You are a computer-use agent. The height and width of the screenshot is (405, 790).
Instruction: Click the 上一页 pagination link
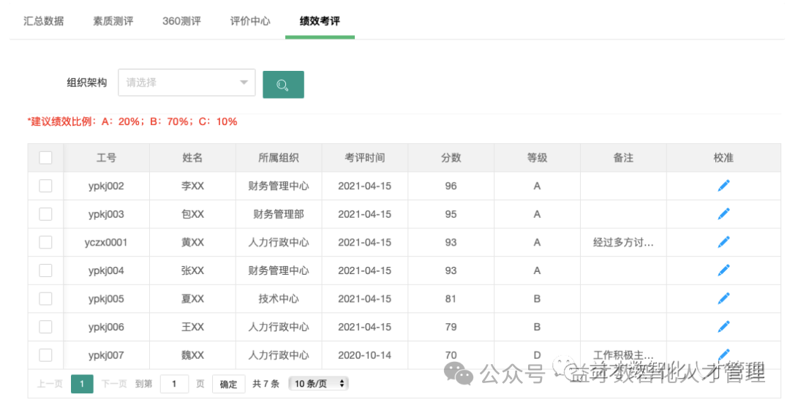click(50, 384)
